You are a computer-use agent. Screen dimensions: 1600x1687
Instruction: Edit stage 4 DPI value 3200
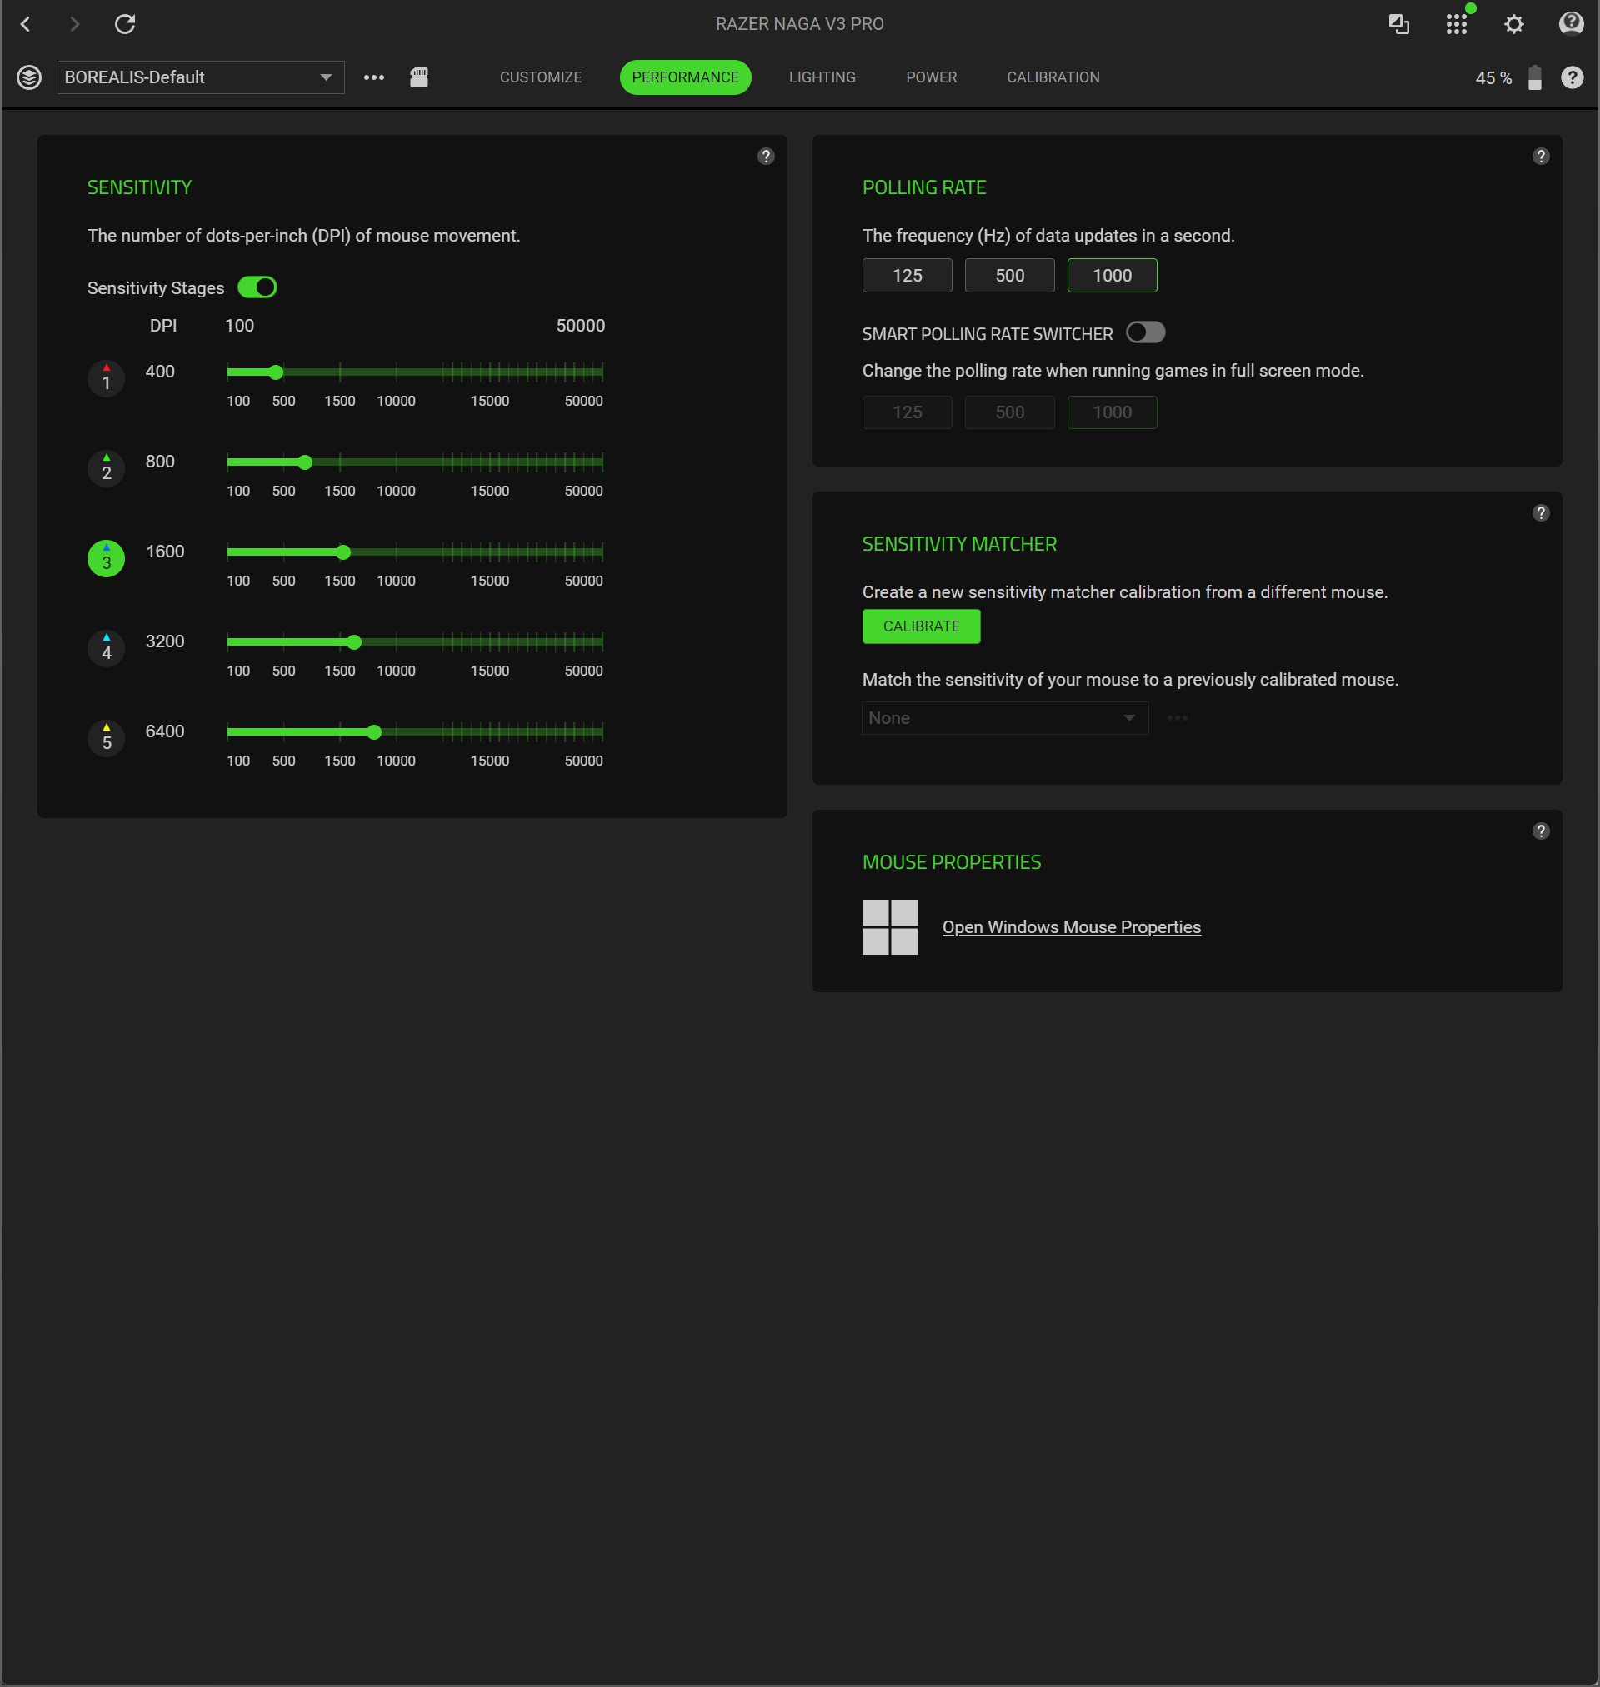[165, 641]
